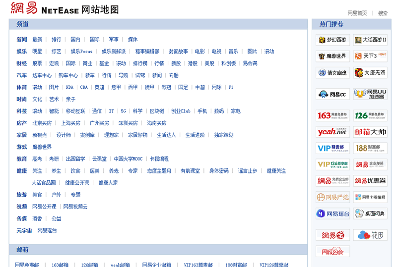Open the 花田 icon

pyautogui.click(x=370, y=235)
